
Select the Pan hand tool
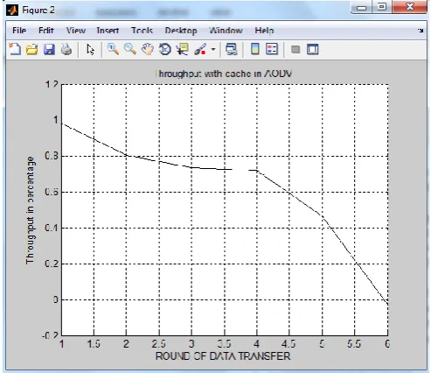click(x=148, y=49)
